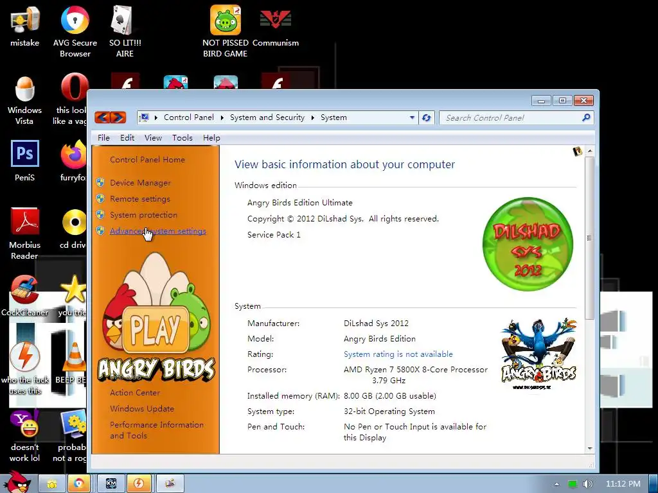The height and width of the screenshot is (493, 658).
Task: Open the File menu
Action: 103,138
